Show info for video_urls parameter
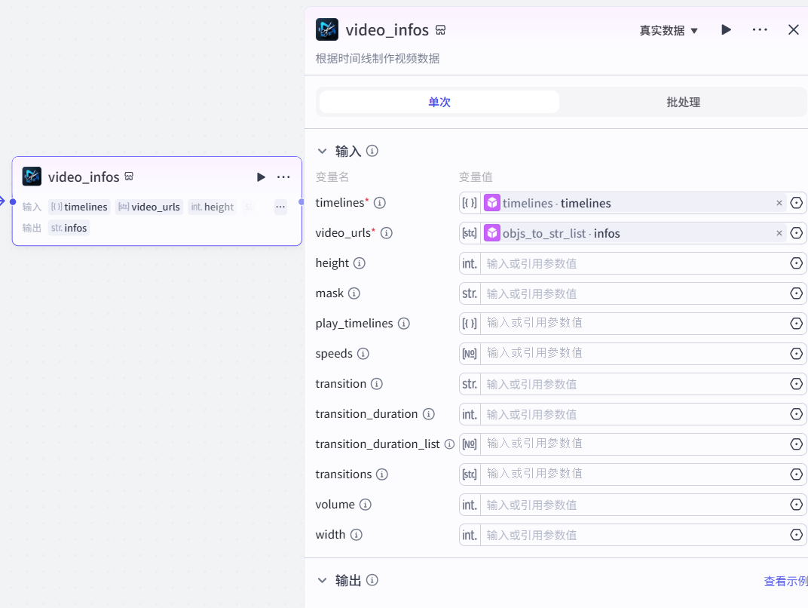 tap(387, 233)
